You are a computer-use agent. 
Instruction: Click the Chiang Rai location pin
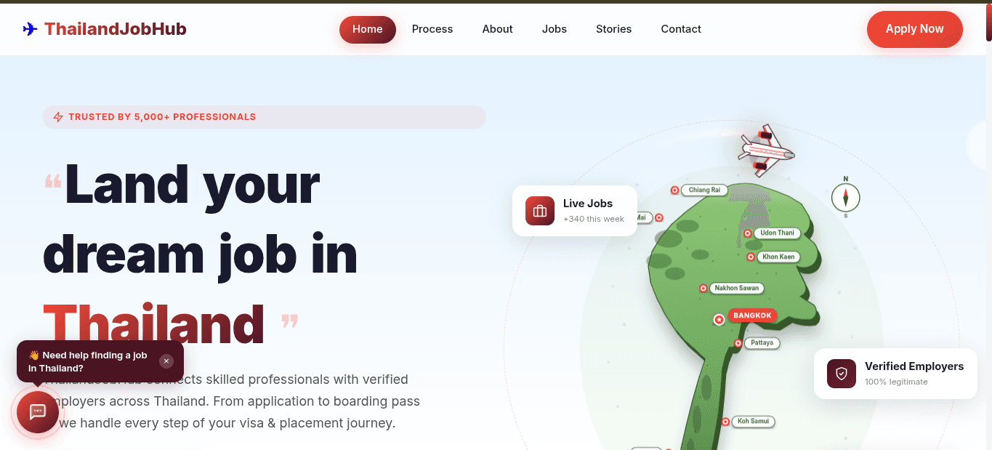(674, 190)
